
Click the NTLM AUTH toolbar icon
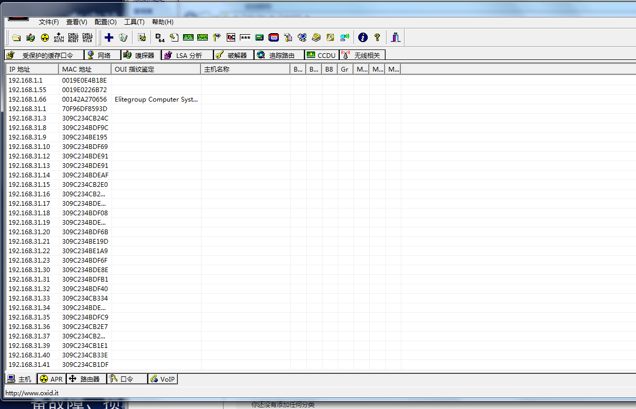59,37
